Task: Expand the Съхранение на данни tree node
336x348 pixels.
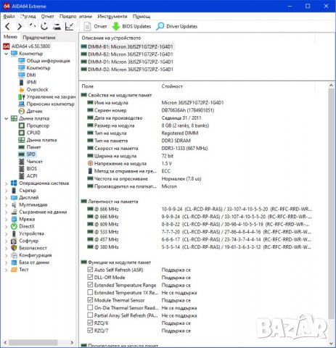Action: click(7, 212)
